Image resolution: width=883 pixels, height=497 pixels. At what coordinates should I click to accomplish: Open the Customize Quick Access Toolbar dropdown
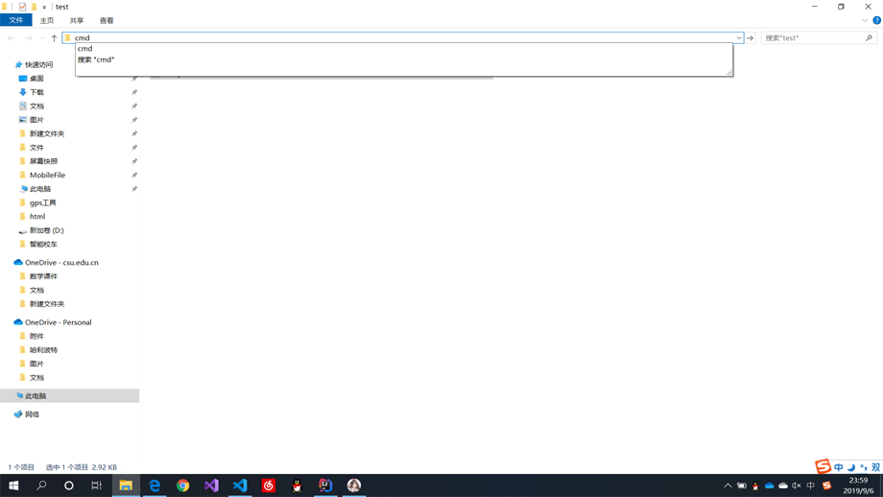(x=44, y=8)
